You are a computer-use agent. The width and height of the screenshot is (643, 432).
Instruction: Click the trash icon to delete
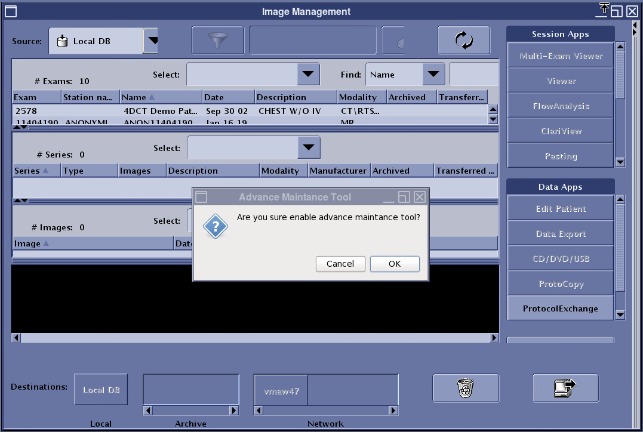(x=466, y=388)
